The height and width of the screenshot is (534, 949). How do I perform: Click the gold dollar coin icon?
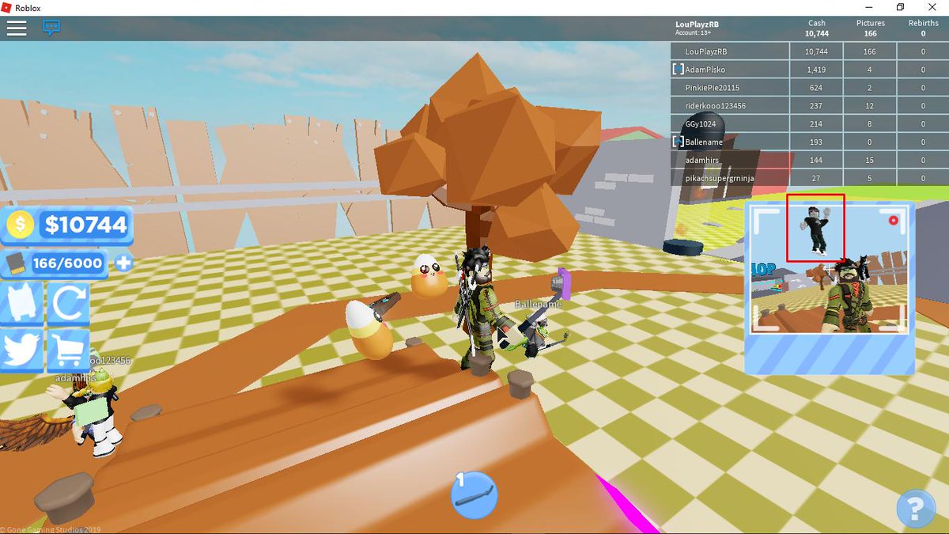click(20, 225)
